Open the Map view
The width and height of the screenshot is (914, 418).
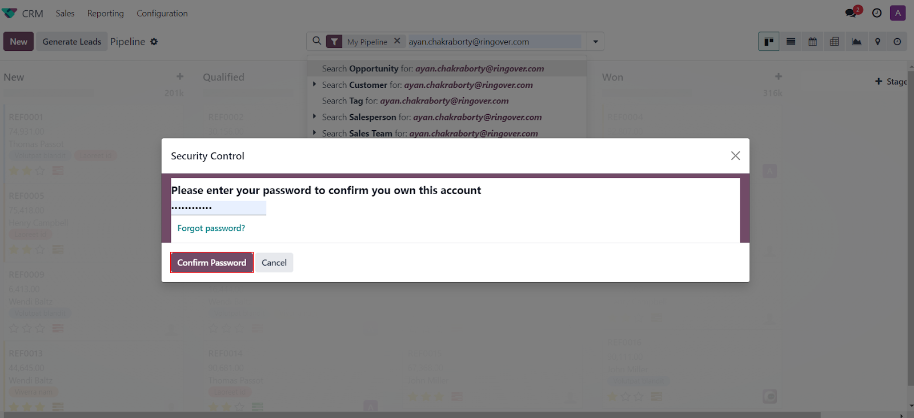(877, 42)
